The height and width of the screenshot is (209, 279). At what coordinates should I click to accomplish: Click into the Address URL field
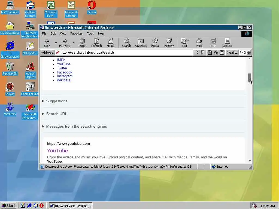124,53
